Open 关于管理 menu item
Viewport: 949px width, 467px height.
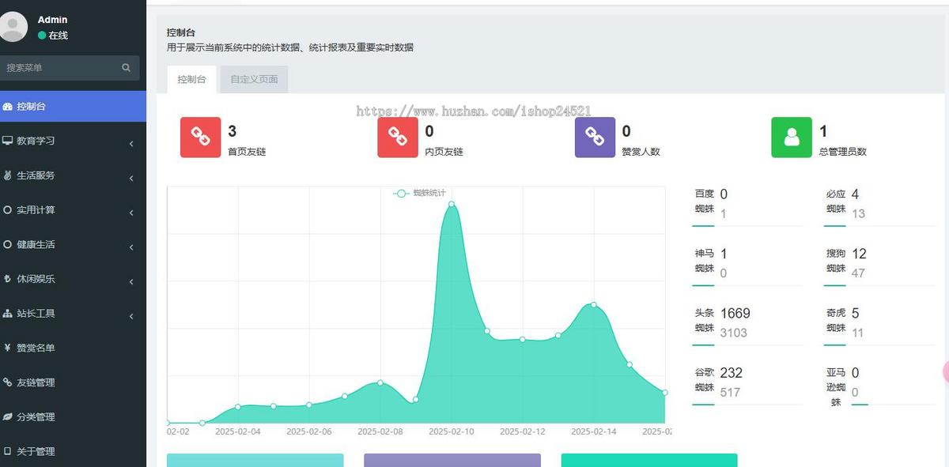(73, 451)
